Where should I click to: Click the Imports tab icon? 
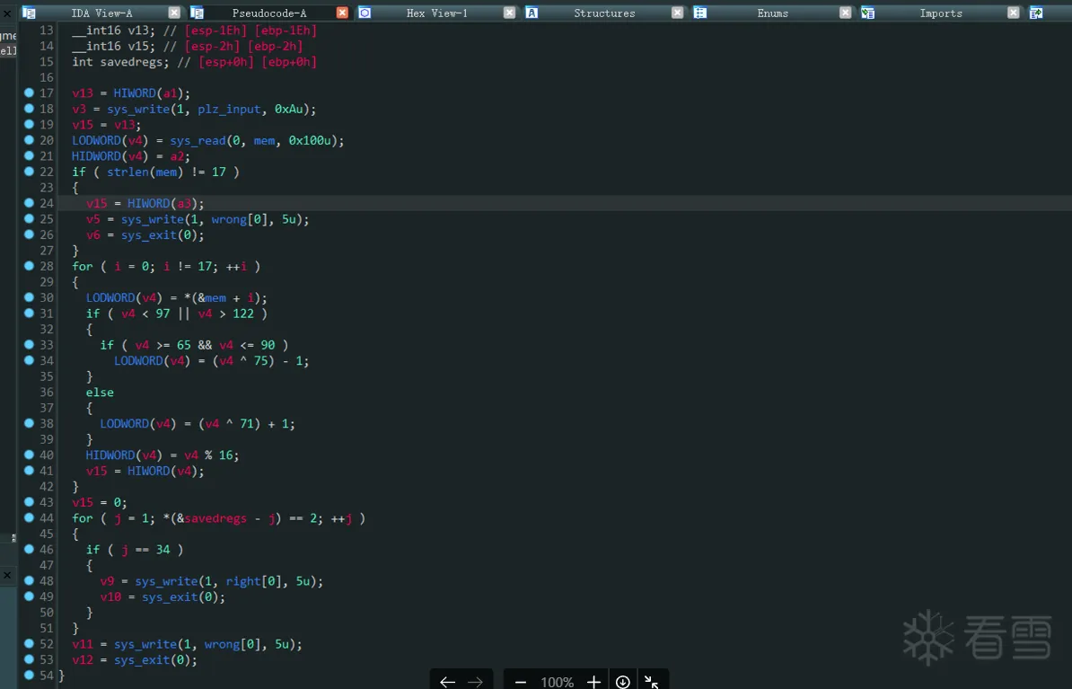[867, 13]
